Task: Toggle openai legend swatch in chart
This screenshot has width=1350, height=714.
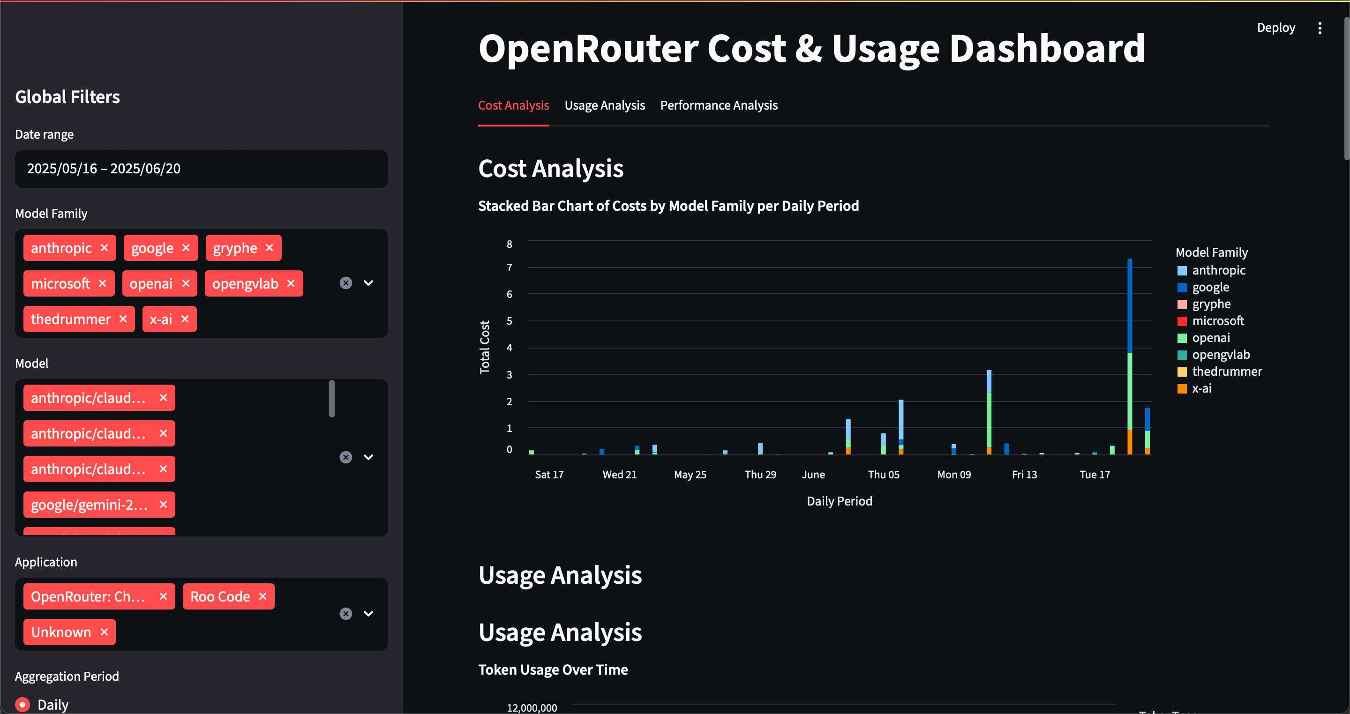Action: (1182, 338)
